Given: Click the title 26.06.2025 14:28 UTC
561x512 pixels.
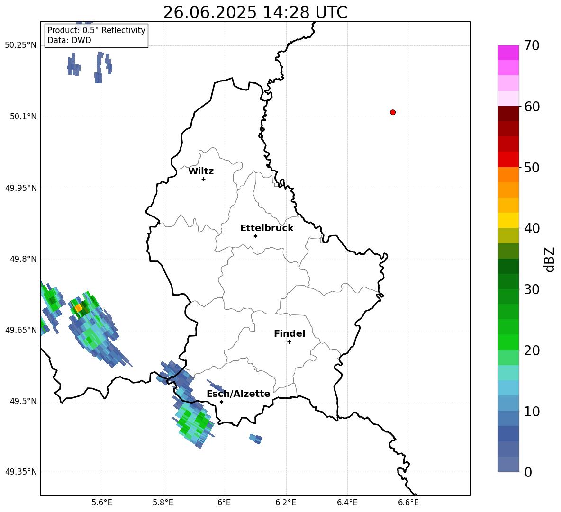Looking at the screenshot, I should click(x=255, y=12).
